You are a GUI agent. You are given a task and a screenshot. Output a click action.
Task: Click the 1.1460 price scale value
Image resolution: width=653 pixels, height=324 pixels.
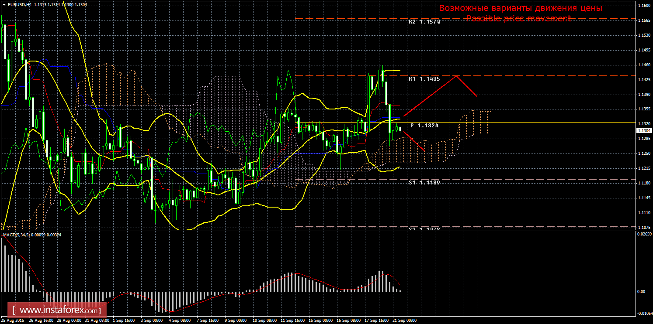[644, 65]
